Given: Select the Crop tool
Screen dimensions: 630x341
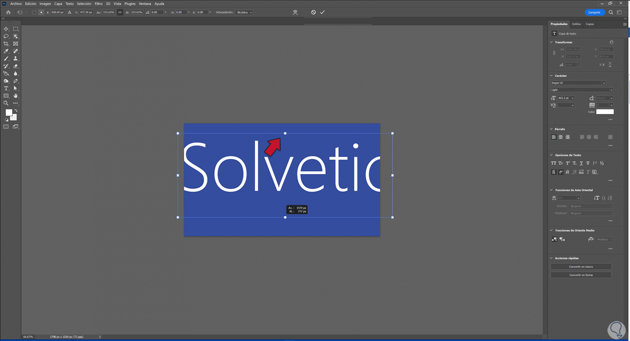Looking at the screenshot, I should [x=6, y=44].
